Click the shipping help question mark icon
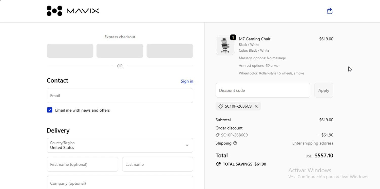This screenshot has height=189, width=380. 235,143
